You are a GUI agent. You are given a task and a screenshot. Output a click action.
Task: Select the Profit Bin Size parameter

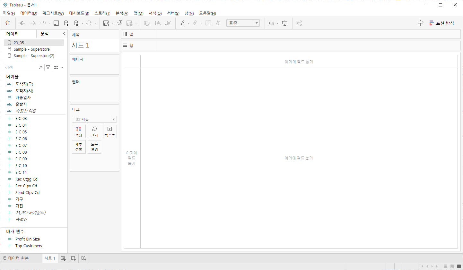[x=28, y=239]
